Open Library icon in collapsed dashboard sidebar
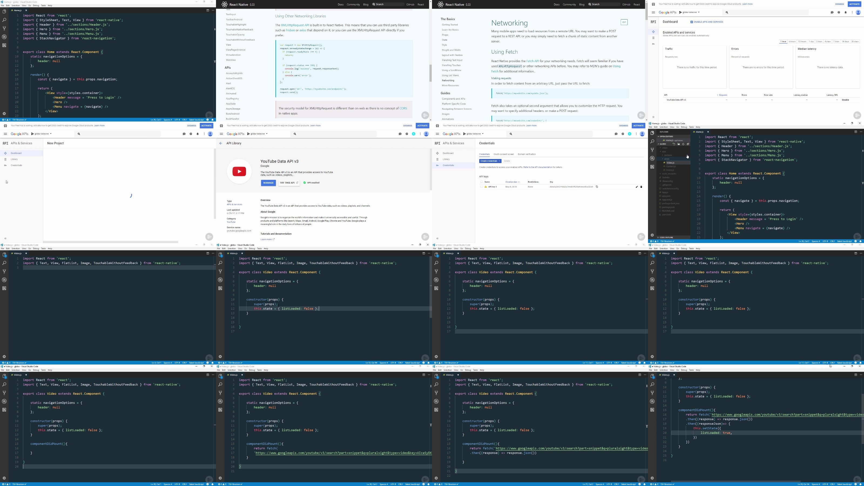Image resolution: width=864 pixels, height=486 pixels. (653, 38)
